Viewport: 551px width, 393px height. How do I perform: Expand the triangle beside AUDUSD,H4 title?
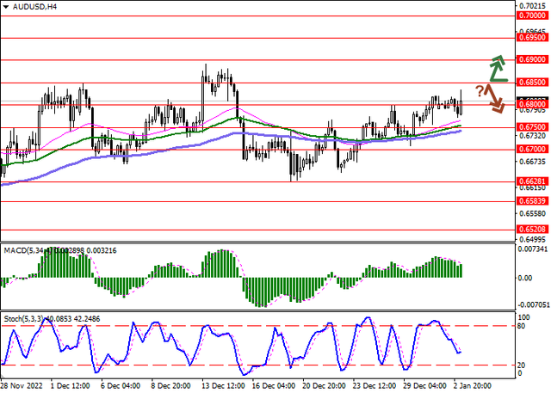click(x=6, y=7)
